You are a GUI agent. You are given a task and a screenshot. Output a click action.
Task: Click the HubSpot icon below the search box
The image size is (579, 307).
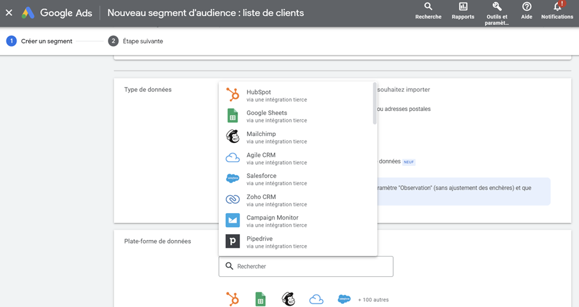tap(232, 299)
